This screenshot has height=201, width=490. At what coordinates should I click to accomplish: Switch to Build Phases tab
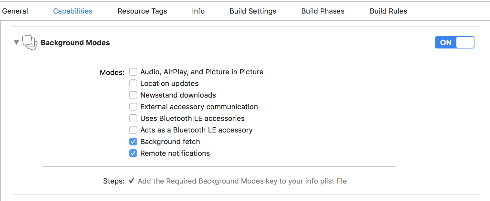point(323,11)
